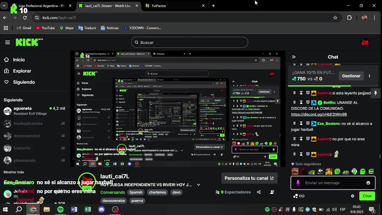
Task: Focus the 'Enviar un mensaje' field
Action: pyautogui.click(x=333, y=183)
